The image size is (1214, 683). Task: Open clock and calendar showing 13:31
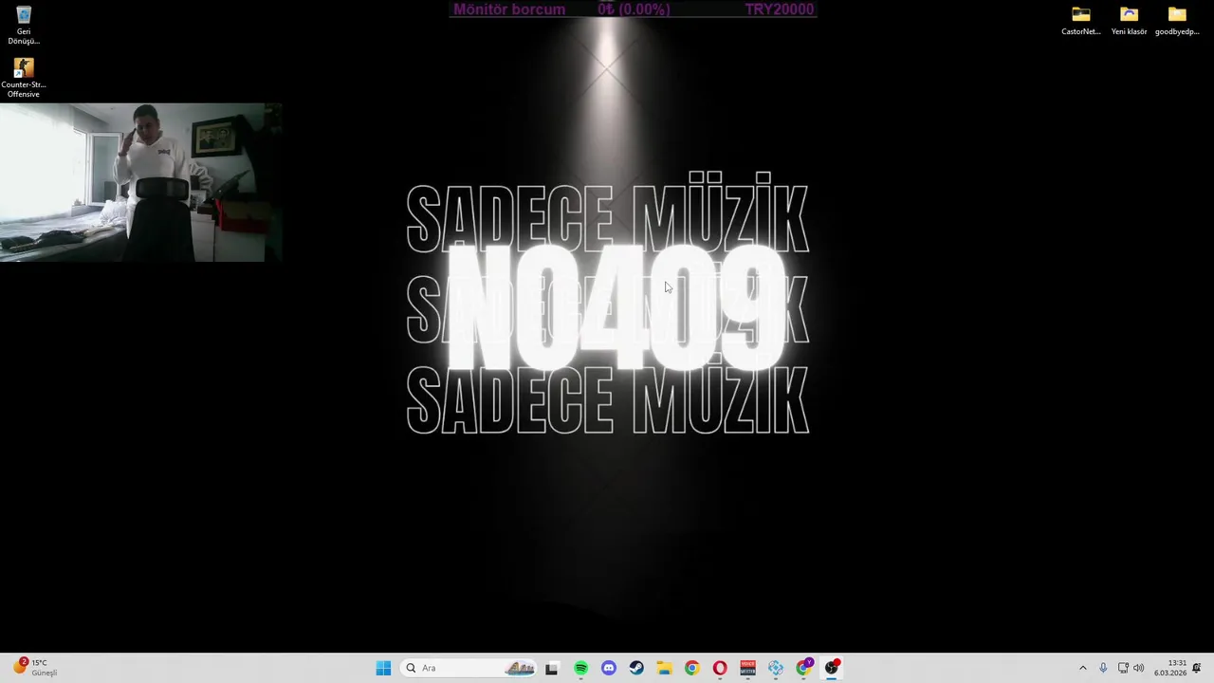1169,668
